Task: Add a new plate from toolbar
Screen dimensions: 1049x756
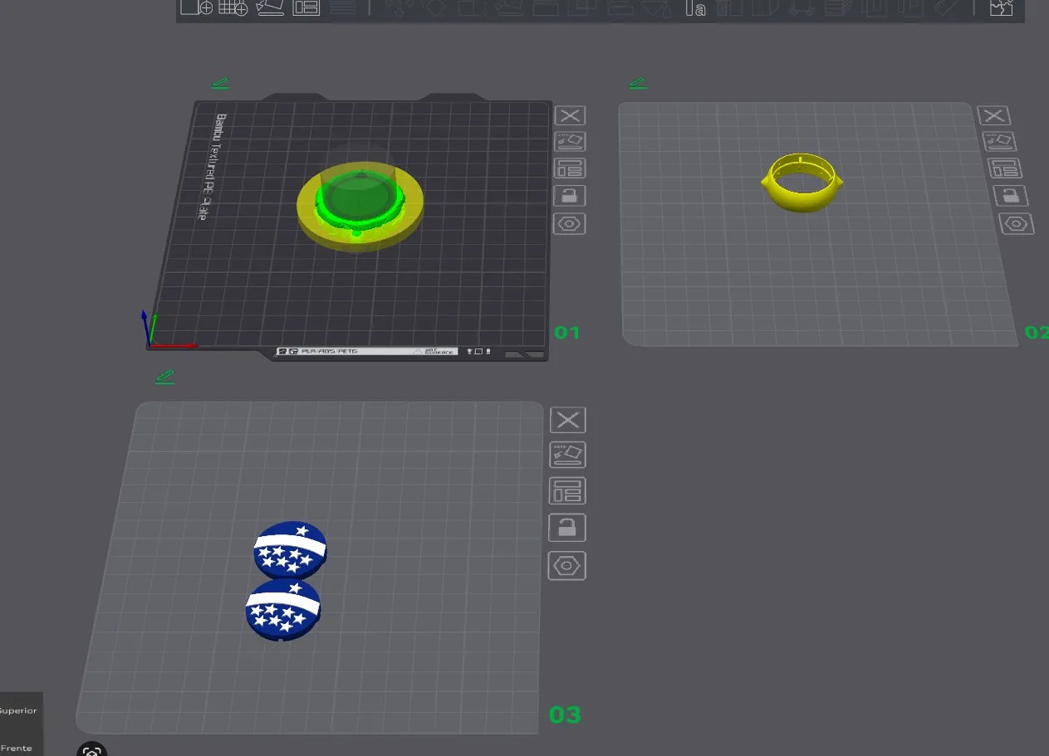Action: tap(233, 7)
